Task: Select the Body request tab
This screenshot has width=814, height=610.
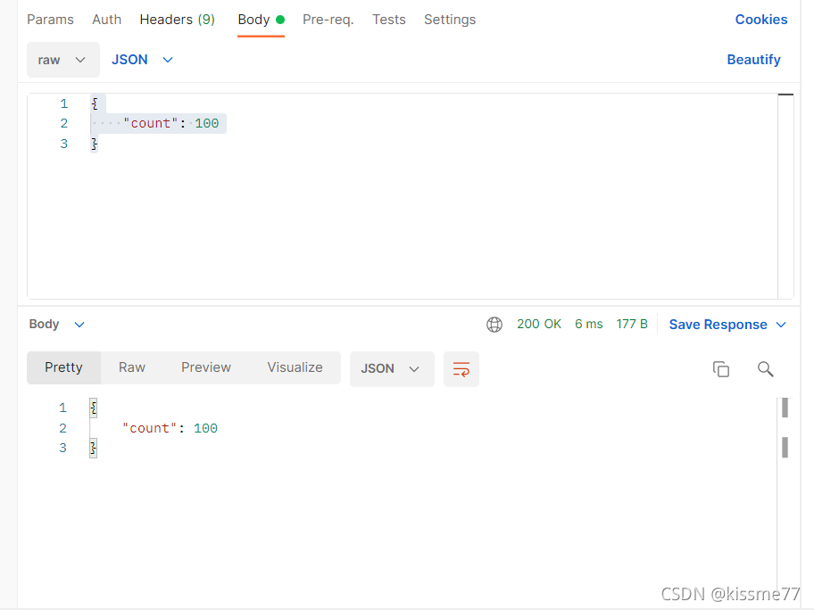Action: pos(262,20)
